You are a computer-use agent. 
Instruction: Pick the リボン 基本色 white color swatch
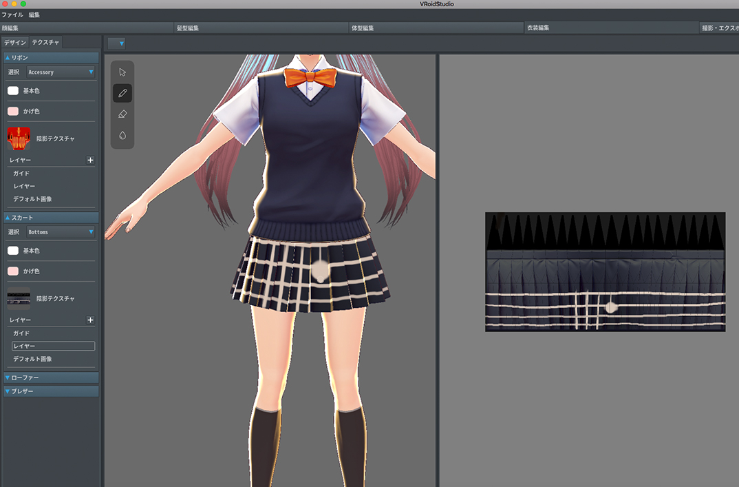click(x=13, y=91)
